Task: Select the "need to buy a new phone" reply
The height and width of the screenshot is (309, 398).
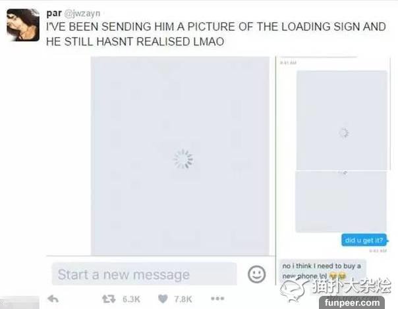Action: pyautogui.click(x=323, y=271)
